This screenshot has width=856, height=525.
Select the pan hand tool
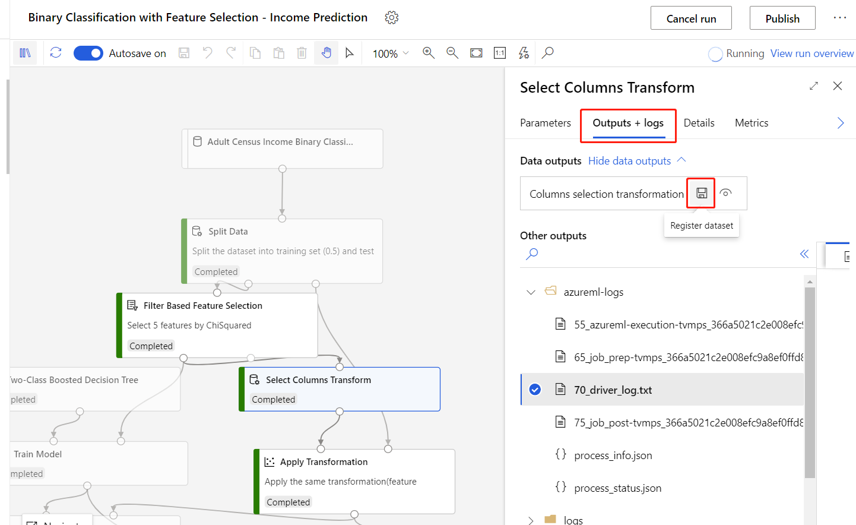click(326, 53)
